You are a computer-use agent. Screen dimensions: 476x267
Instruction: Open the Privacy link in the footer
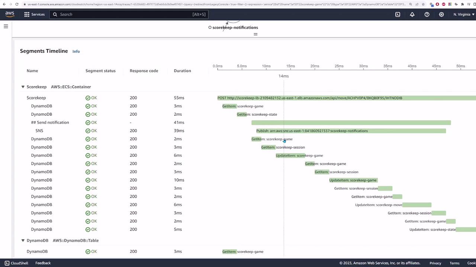click(x=435, y=263)
